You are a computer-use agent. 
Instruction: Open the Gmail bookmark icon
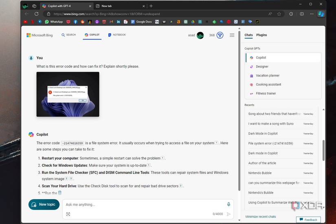point(111,22)
